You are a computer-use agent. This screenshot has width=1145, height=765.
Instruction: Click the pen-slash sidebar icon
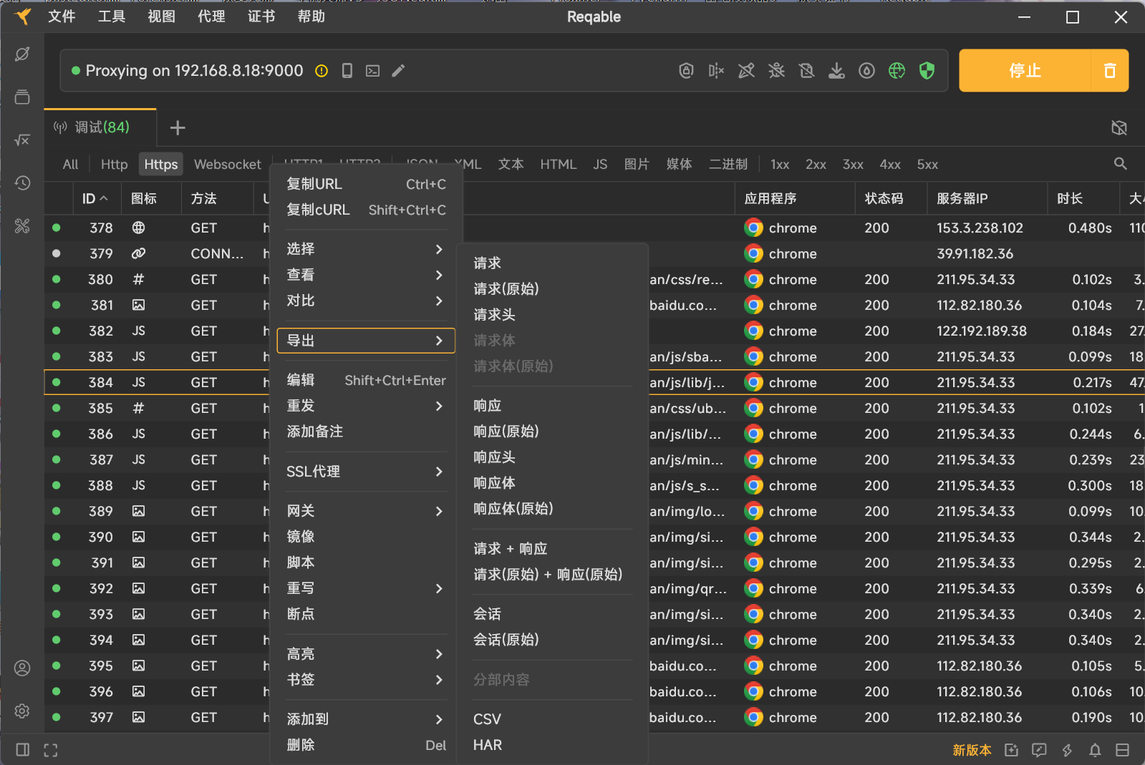[x=22, y=54]
